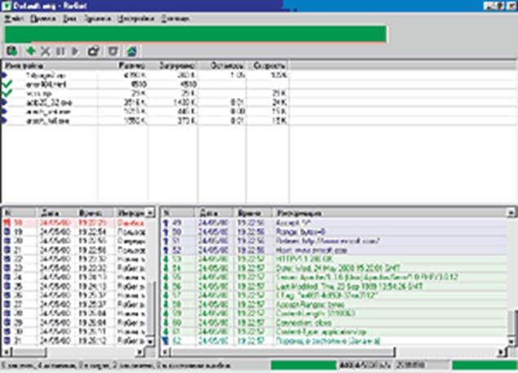Click the X delete download toolbar icon

[45, 51]
